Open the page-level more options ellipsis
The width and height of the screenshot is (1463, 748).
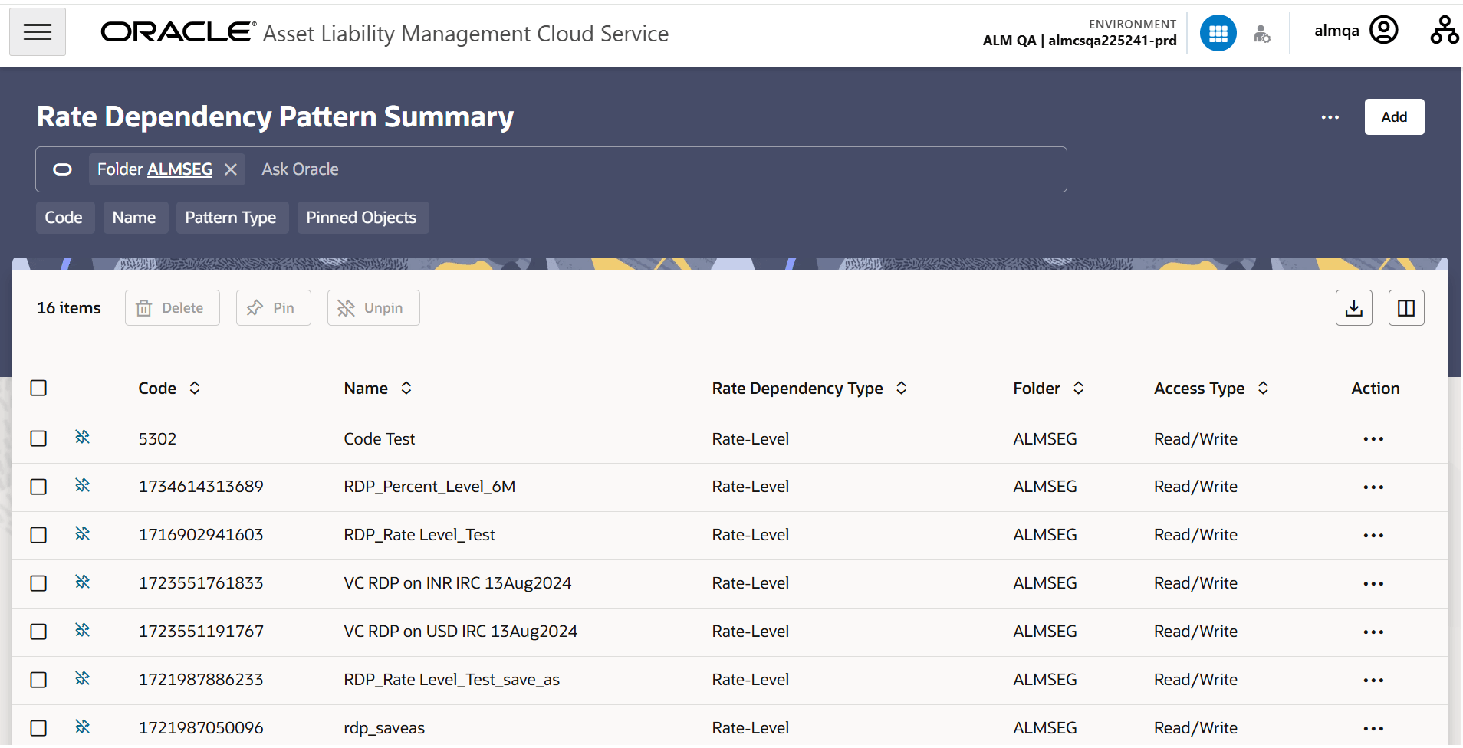1330,117
